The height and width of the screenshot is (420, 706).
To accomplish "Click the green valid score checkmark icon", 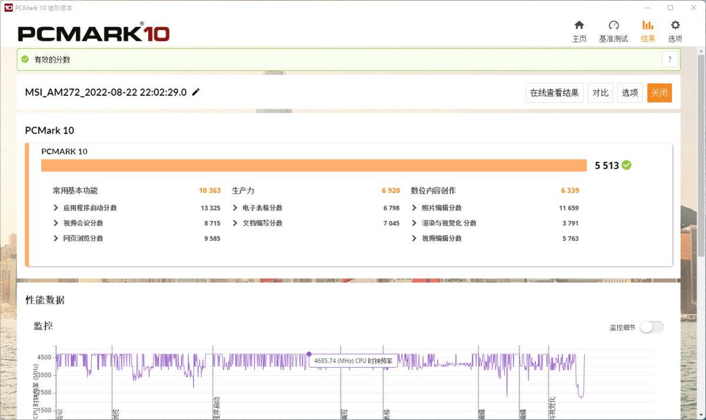I will [25, 59].
